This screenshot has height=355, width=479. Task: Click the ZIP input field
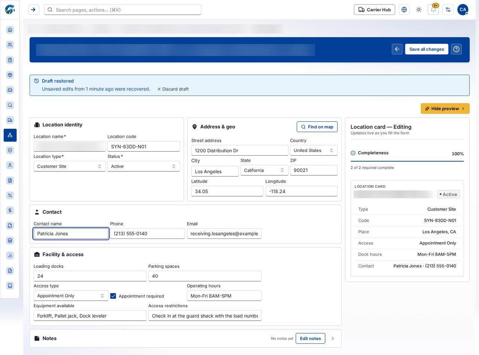tap(314, 170)
